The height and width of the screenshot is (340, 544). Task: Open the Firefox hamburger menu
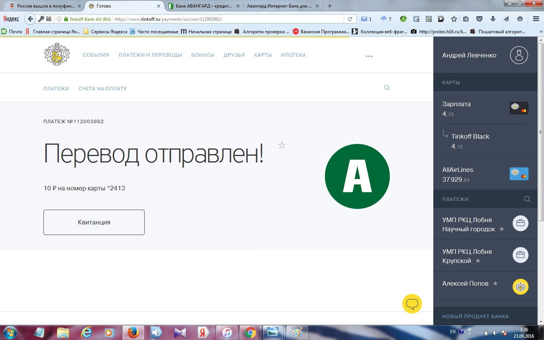(x=536, y=19)
